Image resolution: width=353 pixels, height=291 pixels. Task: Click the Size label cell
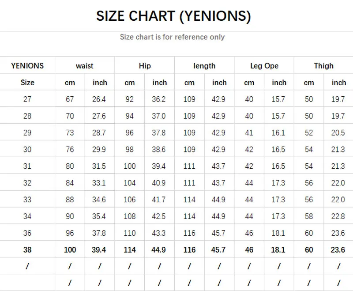pyautogui.click(x=27, y=83)
